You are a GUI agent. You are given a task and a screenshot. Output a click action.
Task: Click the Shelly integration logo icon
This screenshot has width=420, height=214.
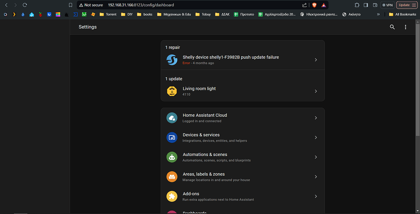click(x=172, y=60)
